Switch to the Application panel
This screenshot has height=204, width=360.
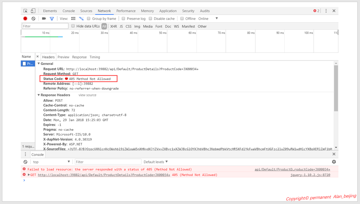point(168,11)
